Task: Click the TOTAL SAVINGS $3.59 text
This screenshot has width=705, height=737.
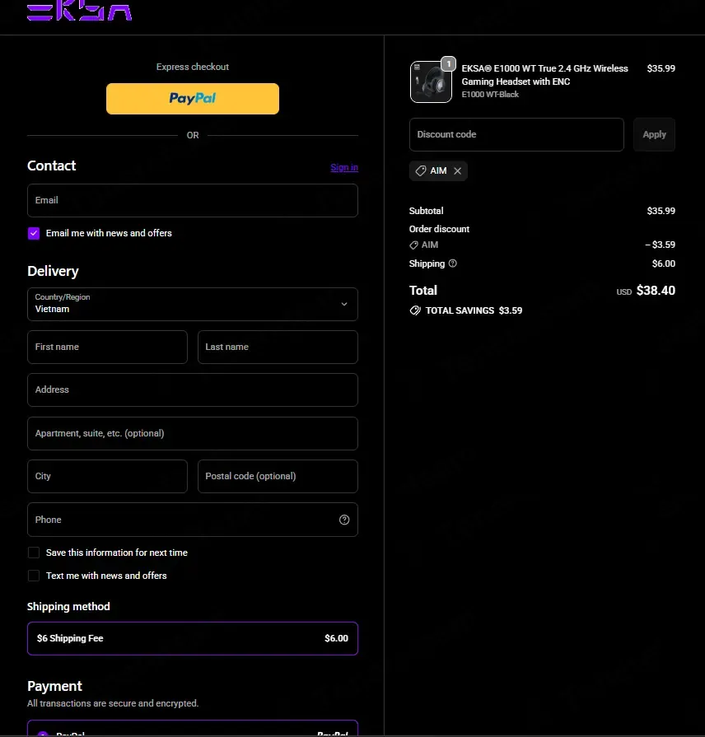Action: (x=474, y=310)
